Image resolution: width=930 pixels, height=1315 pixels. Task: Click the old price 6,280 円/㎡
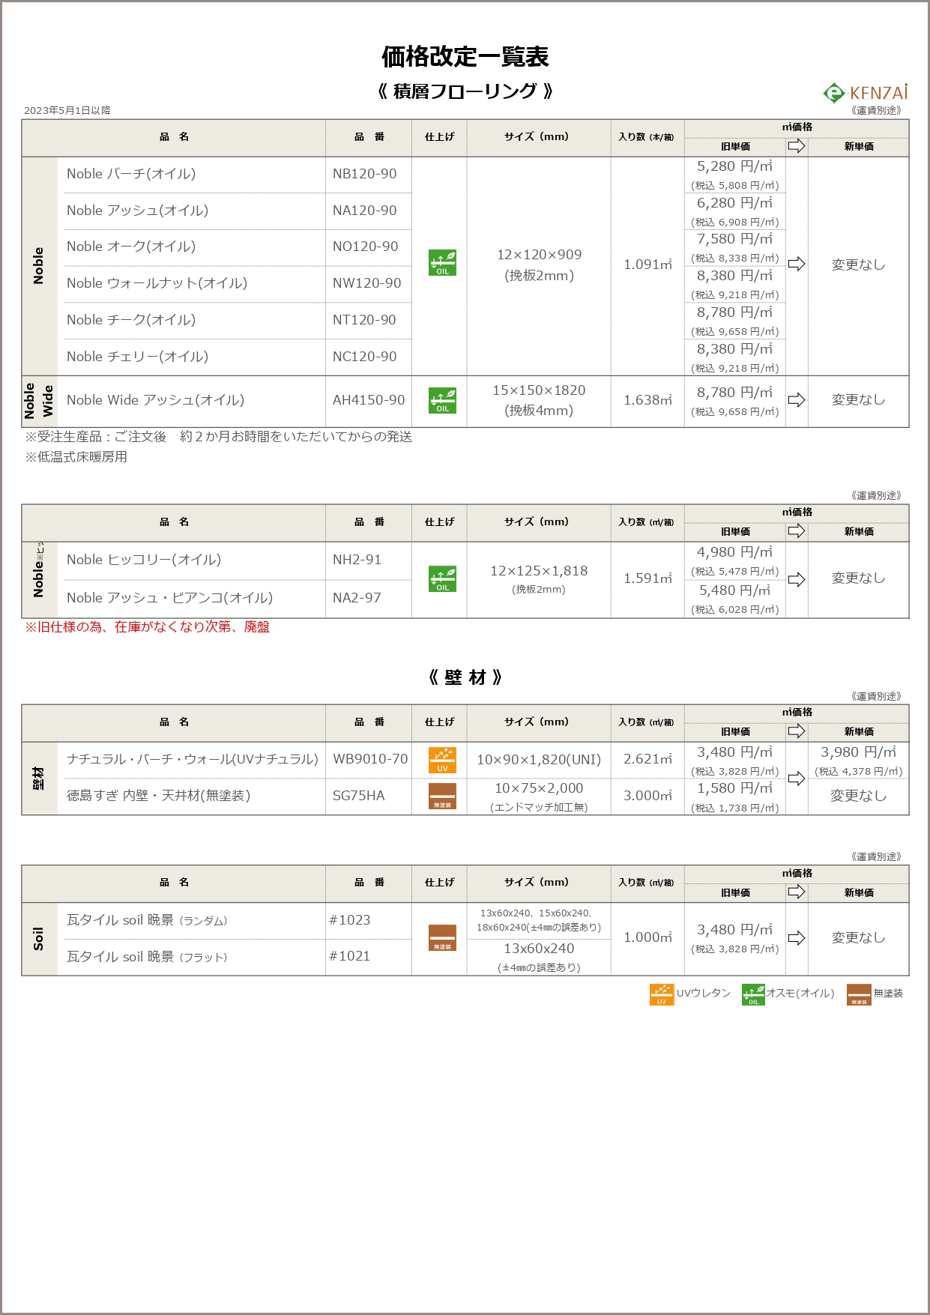[735, 203]
